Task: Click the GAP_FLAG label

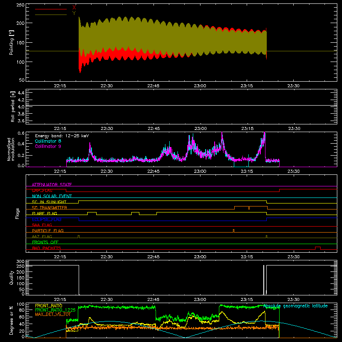Action: (42, 190)
